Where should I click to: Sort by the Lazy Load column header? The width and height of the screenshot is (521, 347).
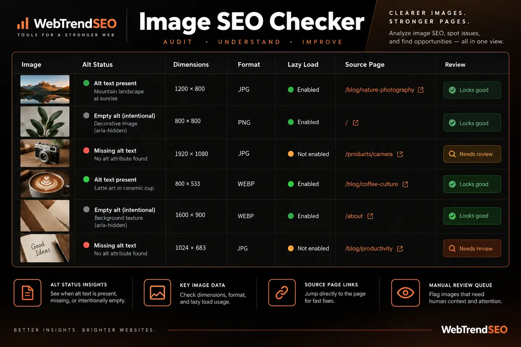tap(303, 65)
